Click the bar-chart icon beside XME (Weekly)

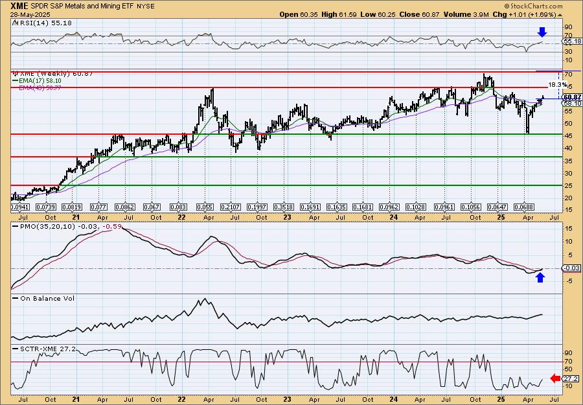(x=14, y=74)
